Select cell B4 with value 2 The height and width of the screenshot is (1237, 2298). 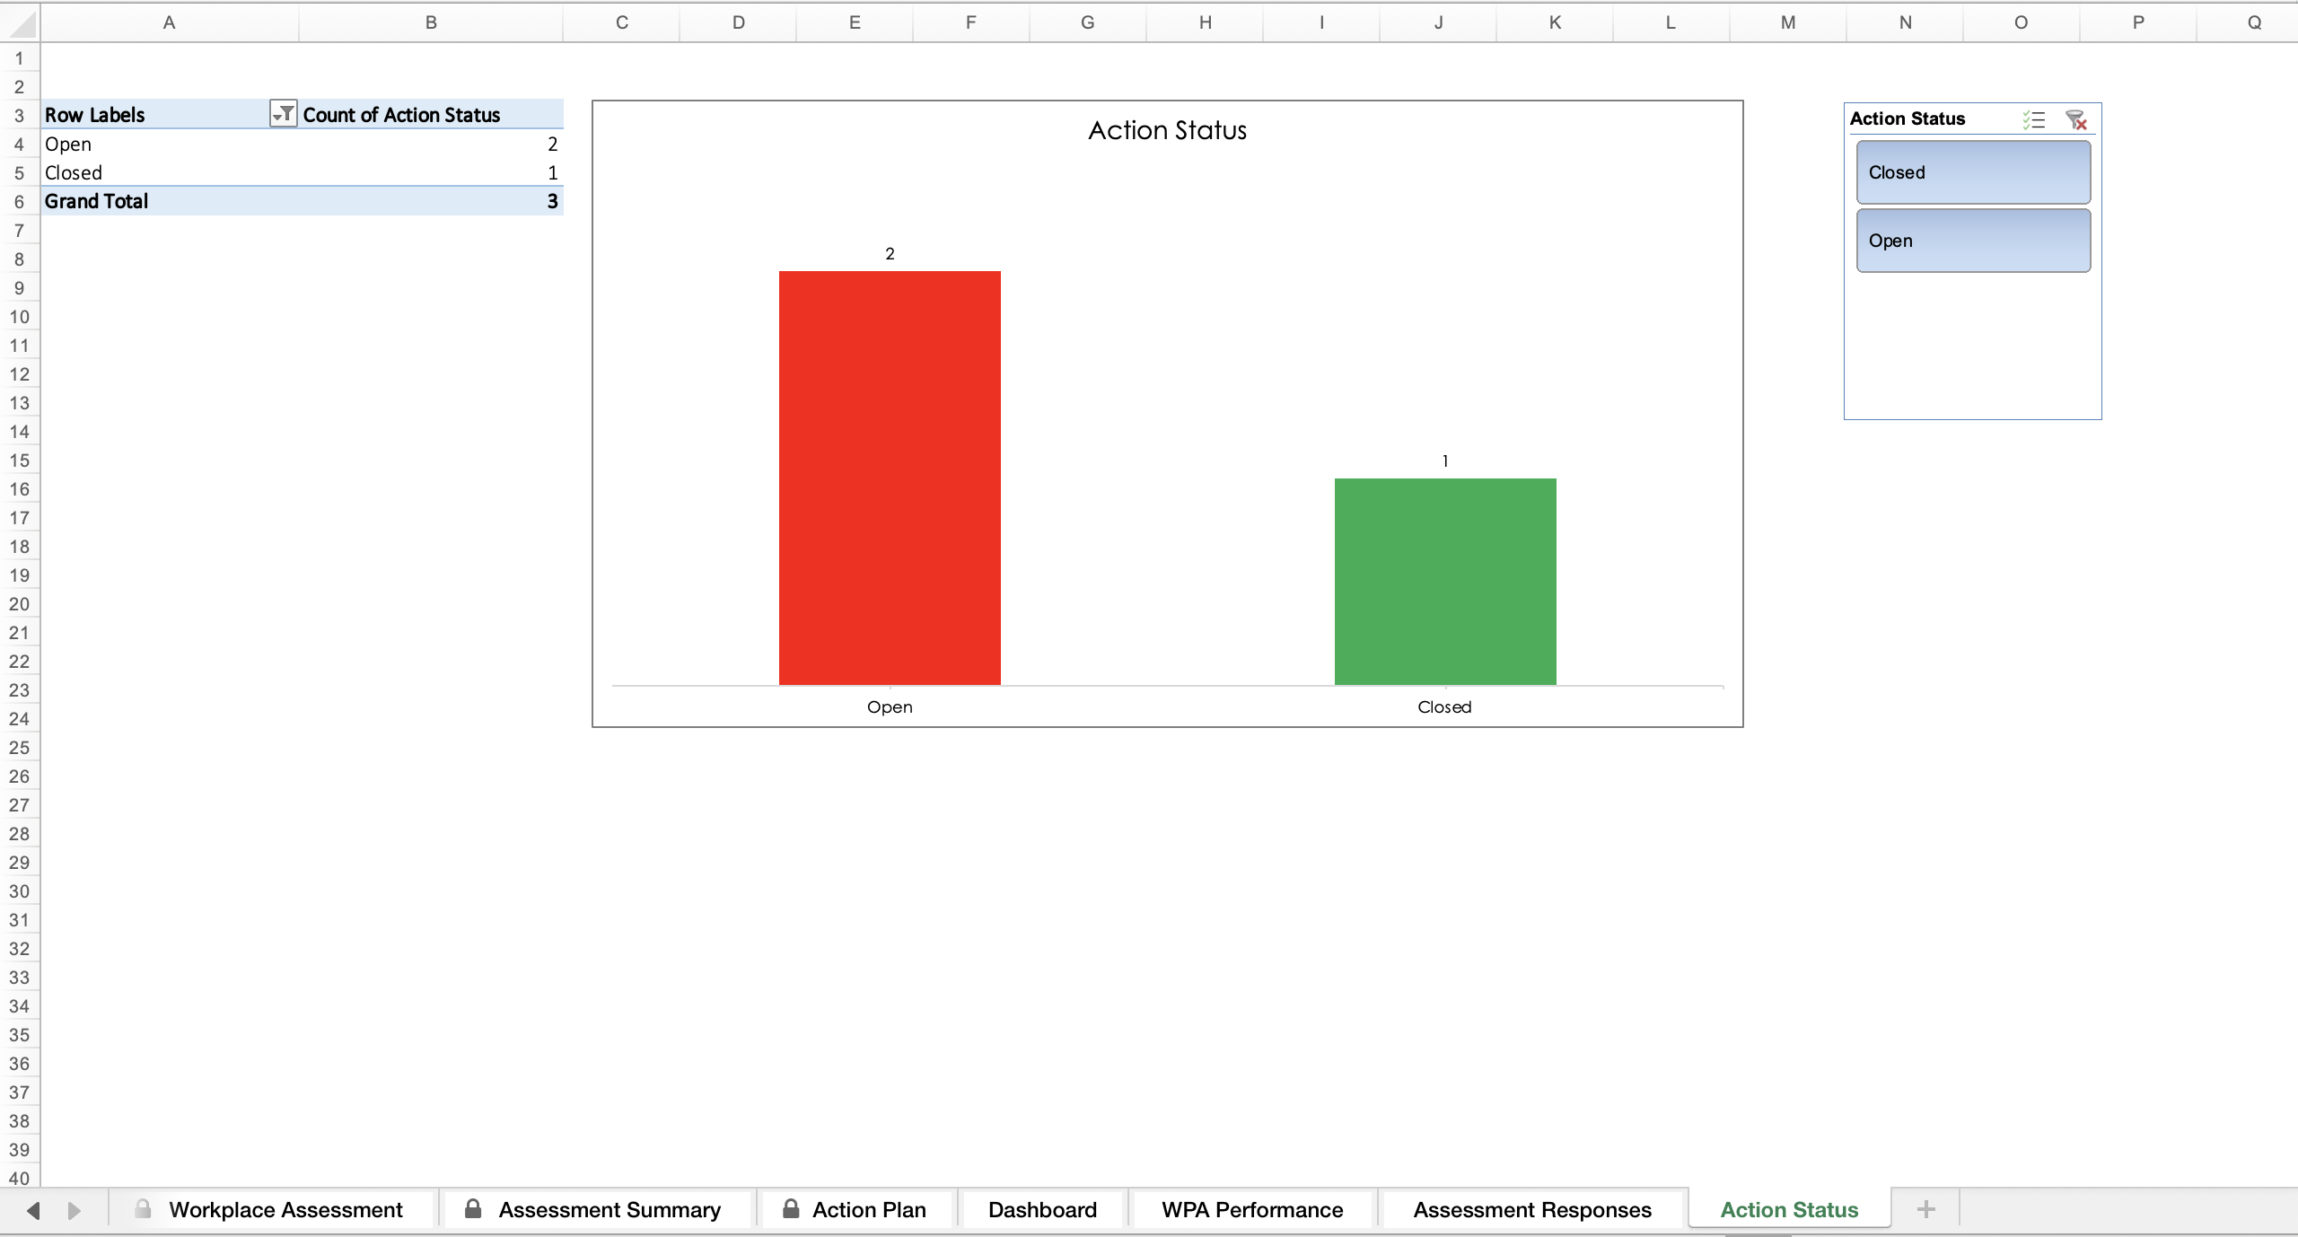click(x=431, y=144)
